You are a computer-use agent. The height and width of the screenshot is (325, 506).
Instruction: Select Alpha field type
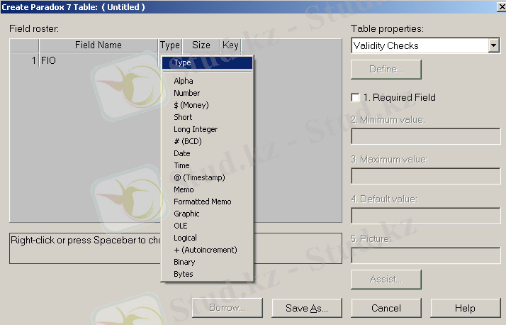coord(207,81)
